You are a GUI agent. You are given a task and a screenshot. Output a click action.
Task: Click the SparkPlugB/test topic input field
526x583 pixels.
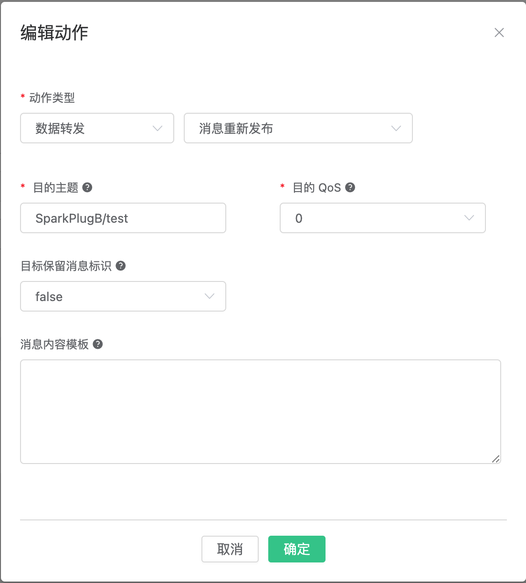coord(123,218)
